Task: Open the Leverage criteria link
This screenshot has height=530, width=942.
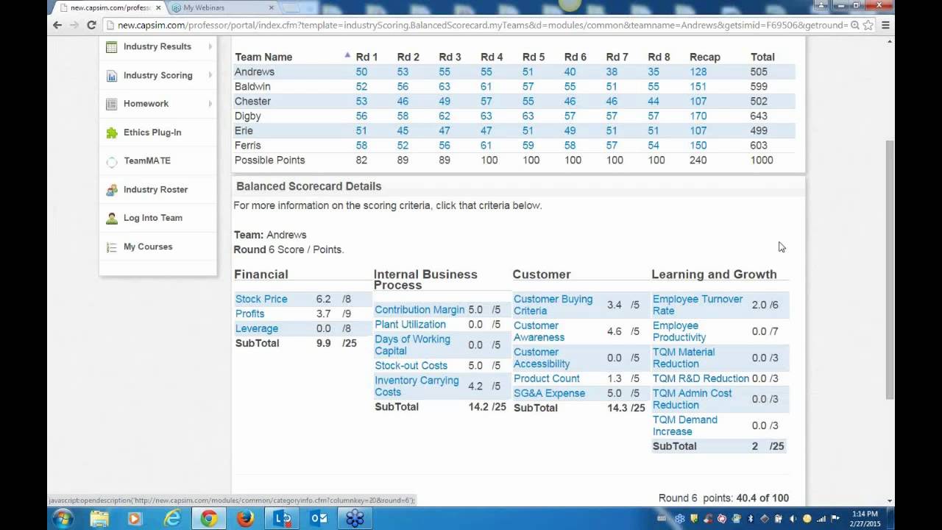Action: [x=257, y=328]
